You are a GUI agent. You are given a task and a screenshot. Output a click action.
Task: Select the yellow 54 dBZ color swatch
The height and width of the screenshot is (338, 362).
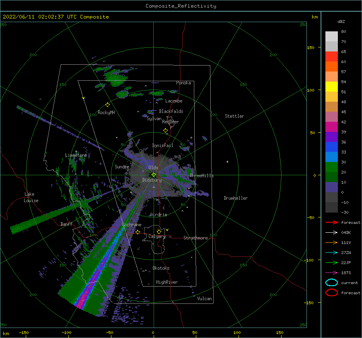(x=331, y=86)
